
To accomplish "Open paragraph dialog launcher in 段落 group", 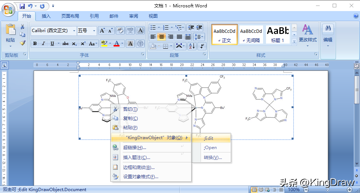I will 204,54.
